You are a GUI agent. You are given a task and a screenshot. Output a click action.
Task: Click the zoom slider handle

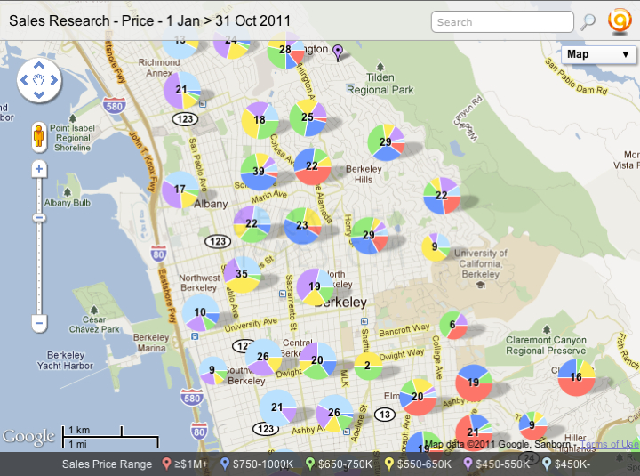coord(39,218)
